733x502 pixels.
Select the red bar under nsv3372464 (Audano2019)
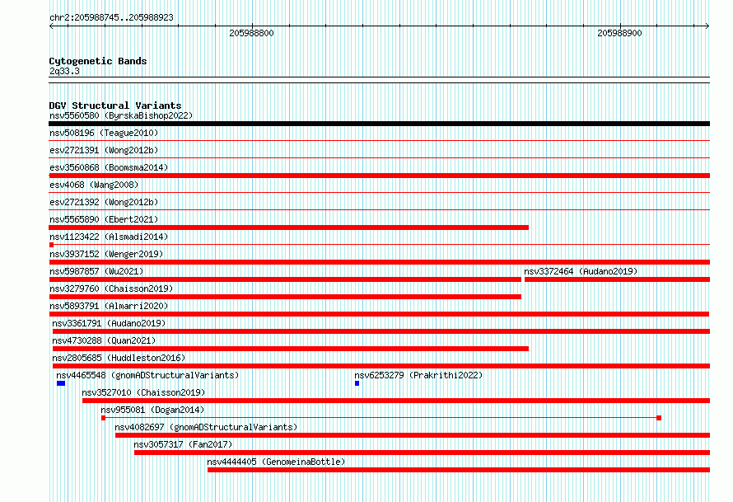(617, 279)
